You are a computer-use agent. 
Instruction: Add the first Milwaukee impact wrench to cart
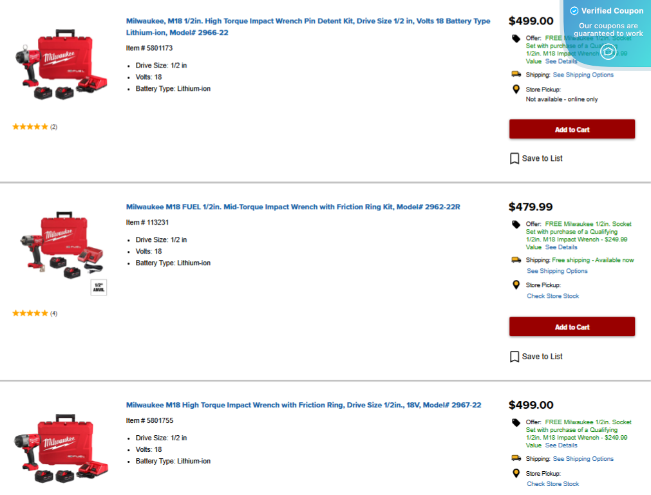(571, 129)
